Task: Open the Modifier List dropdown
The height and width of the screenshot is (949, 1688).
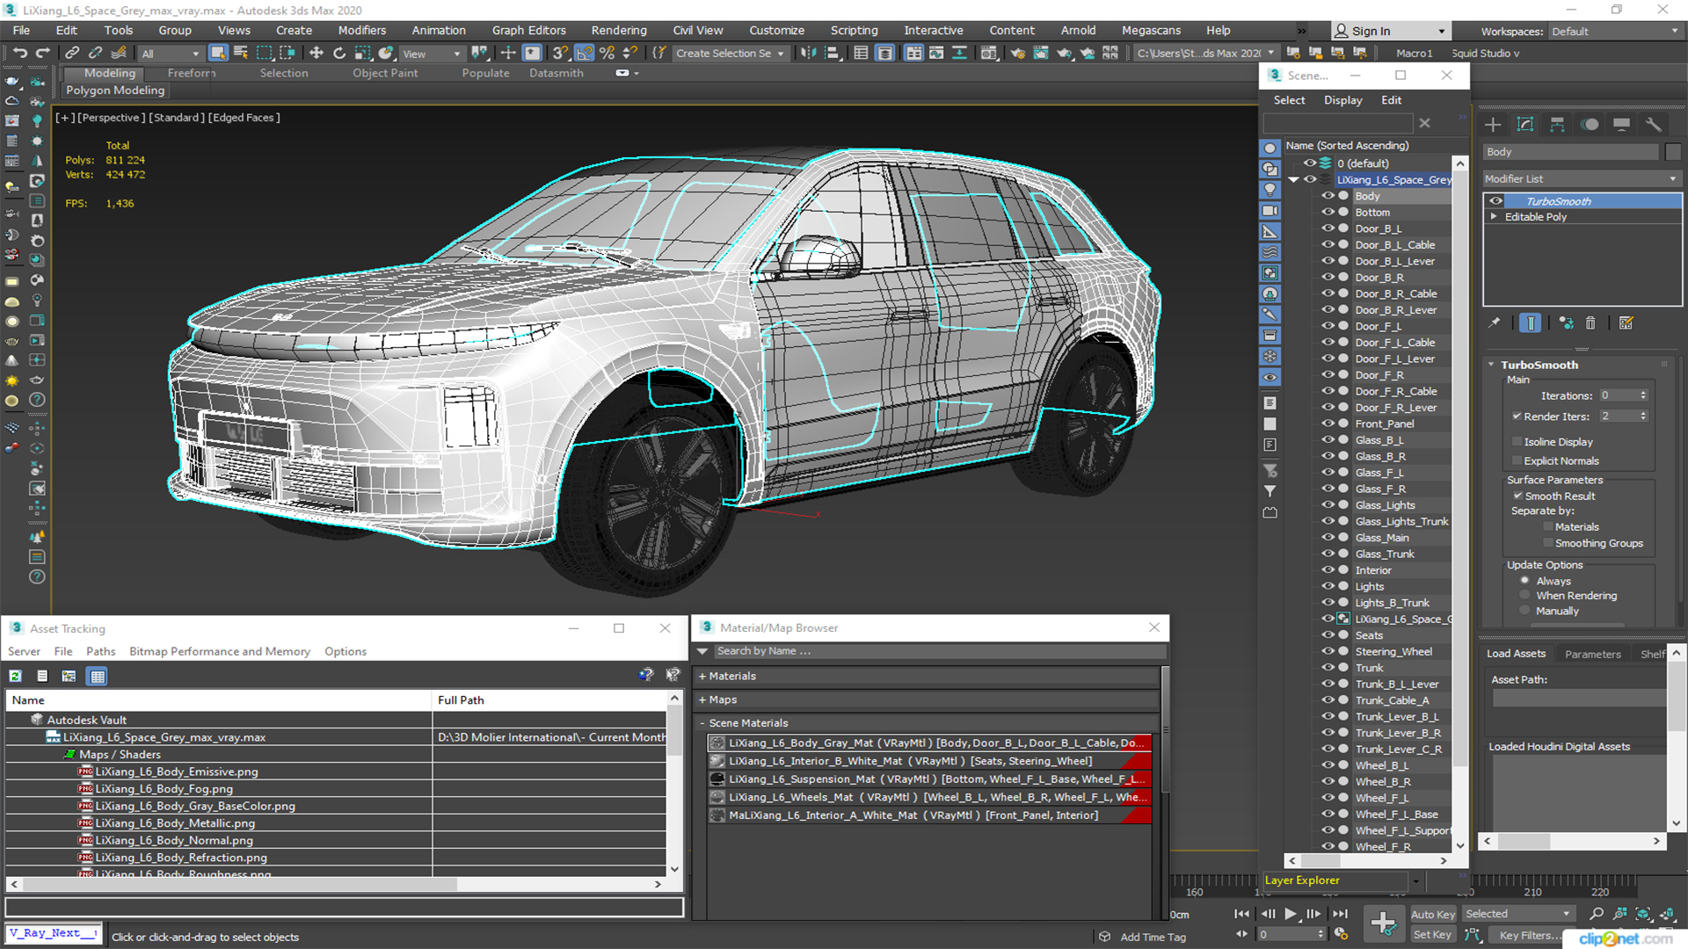Action: [1582, 178]
